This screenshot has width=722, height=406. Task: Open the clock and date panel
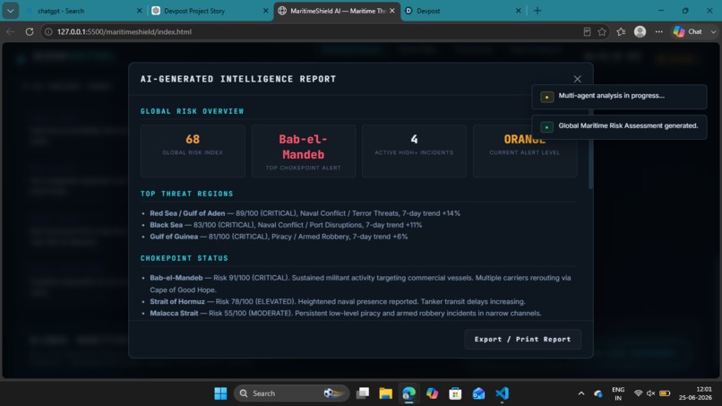695,393
